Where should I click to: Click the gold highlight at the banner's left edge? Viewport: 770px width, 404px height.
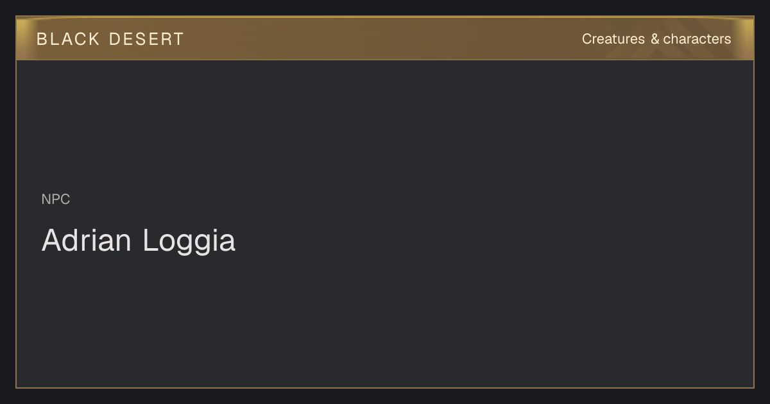pyautogui.click(x=24, y=38)
